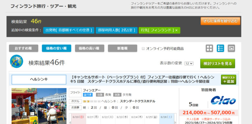Enable オンライン予約可能商品 checkbox
The width and height of the screenshot is (252, 124).
tap(143, 49)
